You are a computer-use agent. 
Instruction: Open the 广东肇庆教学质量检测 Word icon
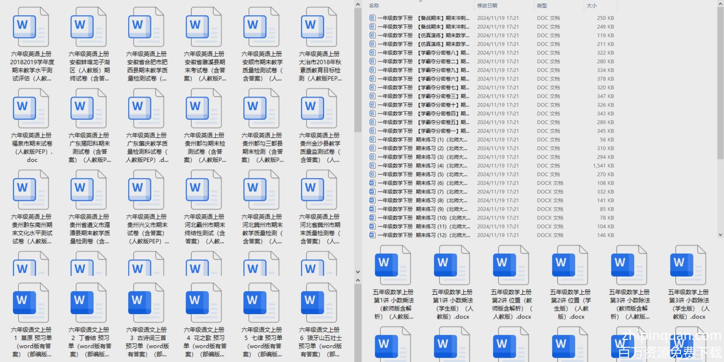point(146,109)
